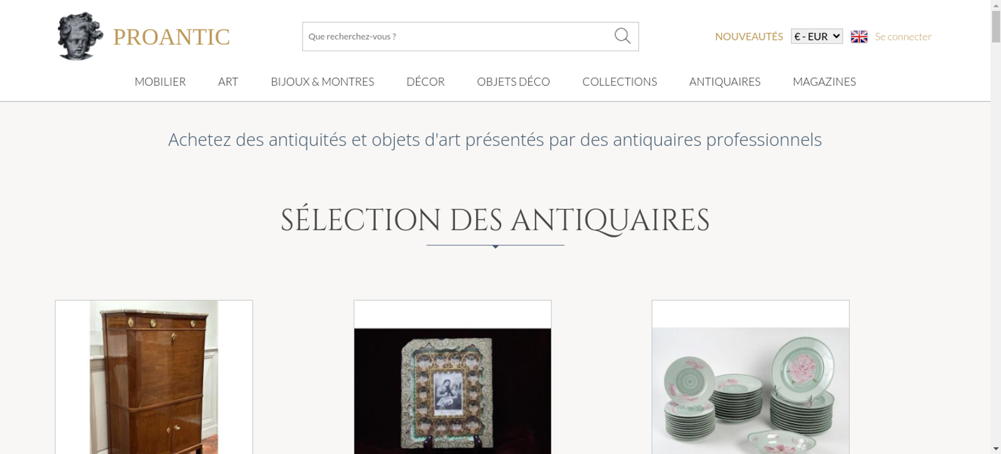Open the COLLECTIONS menu
This screenshot has height=454, width=1001.
tap(620, 81)
